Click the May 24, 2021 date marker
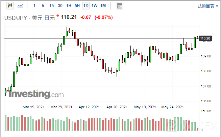The image size is (221, 137). (x=173, y=107)
